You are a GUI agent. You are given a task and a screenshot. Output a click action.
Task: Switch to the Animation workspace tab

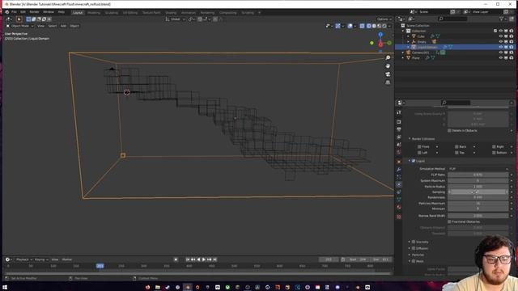click(x=189, y=13)
